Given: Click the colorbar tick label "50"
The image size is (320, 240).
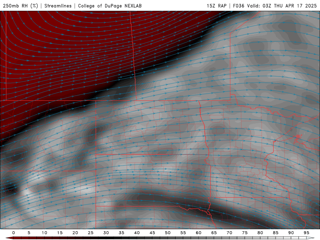Looking at the screenshot, I should pyautogui.click(x=168, y=233).
